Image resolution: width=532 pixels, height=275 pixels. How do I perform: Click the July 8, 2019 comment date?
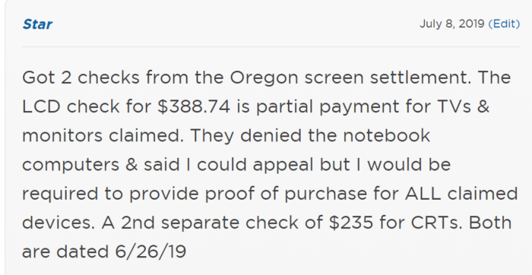pos(452,24)
